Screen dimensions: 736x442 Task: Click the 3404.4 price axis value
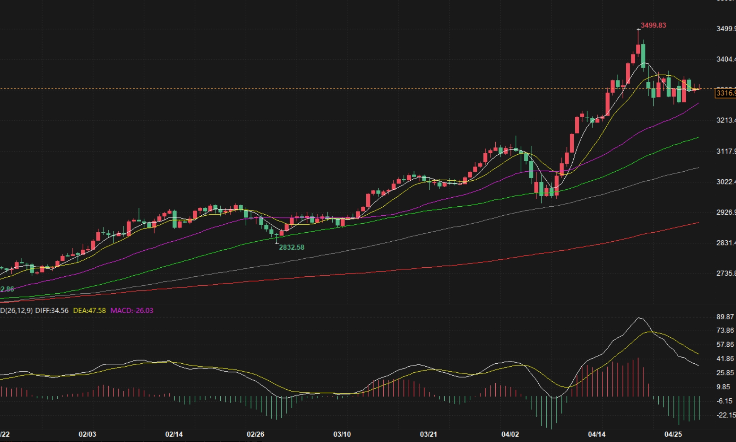(x=725, y=59)
